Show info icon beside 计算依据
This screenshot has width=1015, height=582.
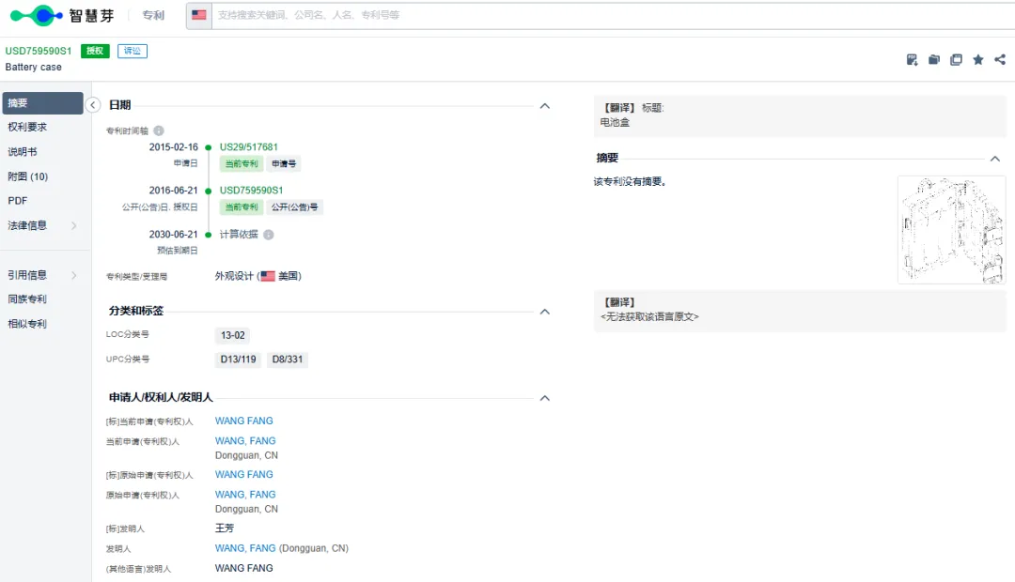click(x=269, y=235)
